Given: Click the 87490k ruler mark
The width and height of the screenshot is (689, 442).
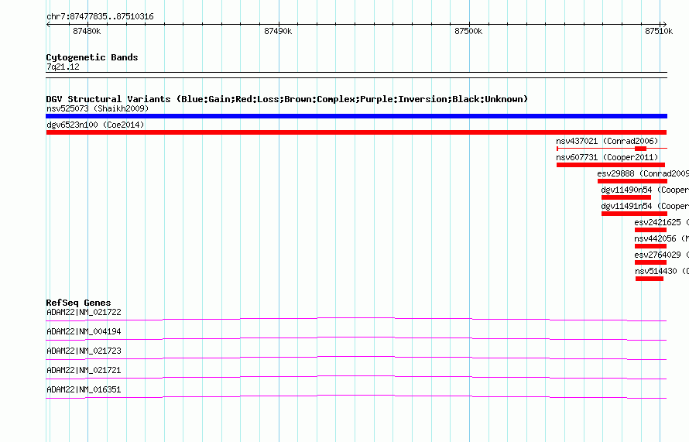Looking at the screenshot, I should click(x=278, y=31).
